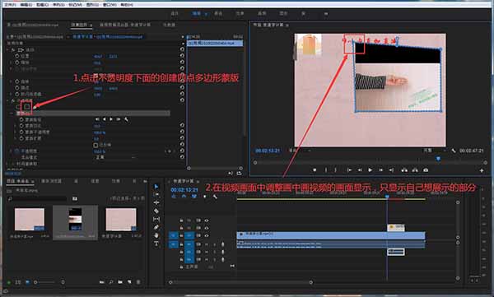
Task: Click timeline wrench display settings icon
Action: point(215,197)
